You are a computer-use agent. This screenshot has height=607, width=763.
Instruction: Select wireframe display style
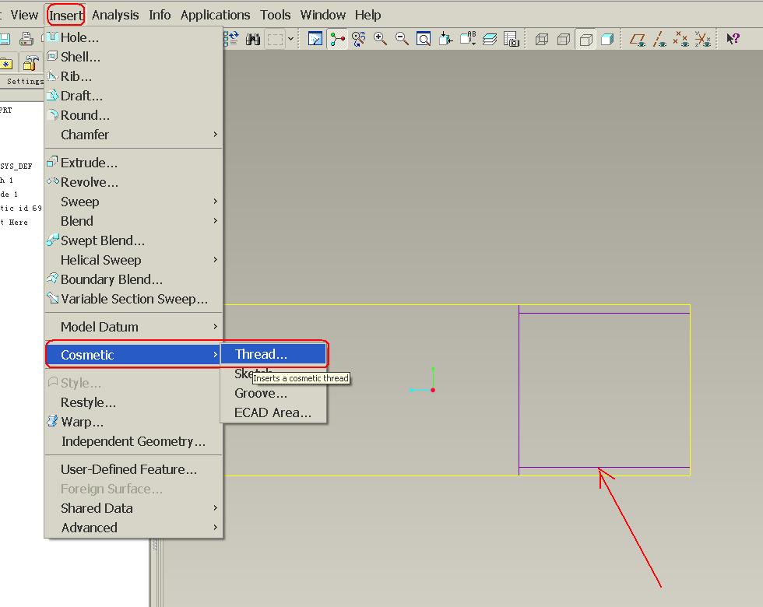point(542,39)
